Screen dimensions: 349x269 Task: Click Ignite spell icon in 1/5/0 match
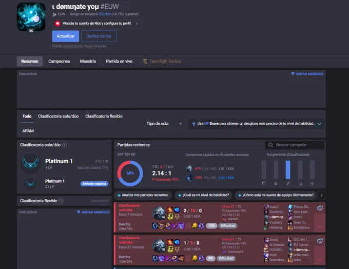170,242
